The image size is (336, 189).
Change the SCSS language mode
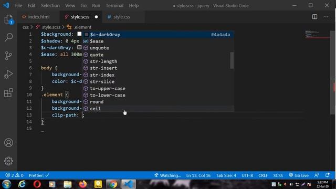point(278,175)
